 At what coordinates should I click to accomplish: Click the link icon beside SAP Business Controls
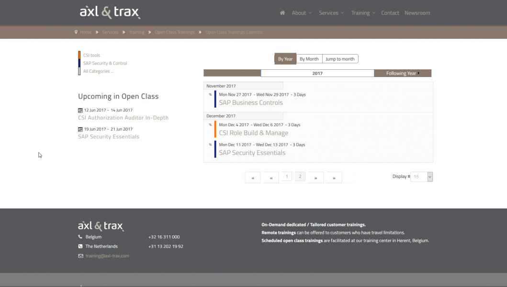(x=210, y=94)
